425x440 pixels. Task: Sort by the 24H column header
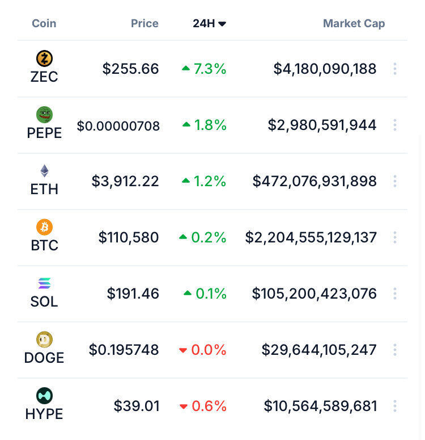pos(209,23)
